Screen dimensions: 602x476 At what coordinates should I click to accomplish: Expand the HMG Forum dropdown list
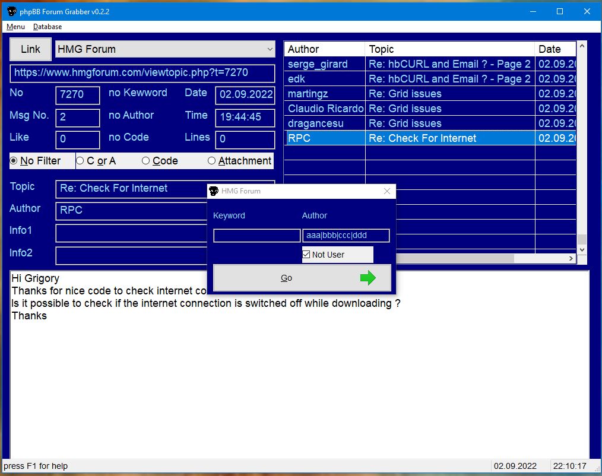(x=270, y=49)
